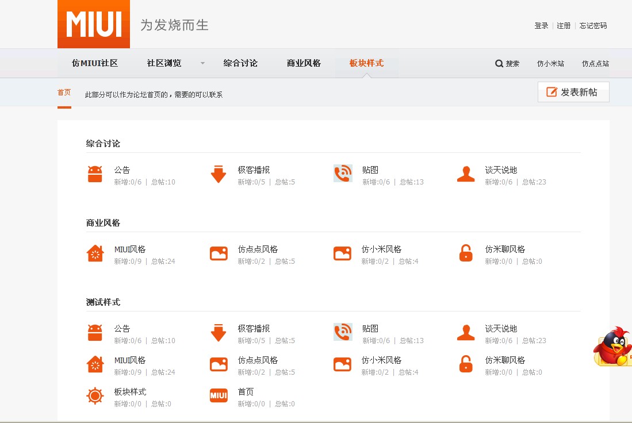Image resolution: width=632 pixels, height=423 pixels.
Task: Open the 仿点点风格 forum title in 商业风格 section
Action: [x=258, y=249]
